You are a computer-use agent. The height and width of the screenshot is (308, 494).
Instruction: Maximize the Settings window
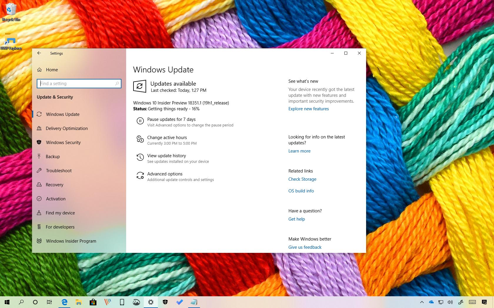click(x=346, y=53)
